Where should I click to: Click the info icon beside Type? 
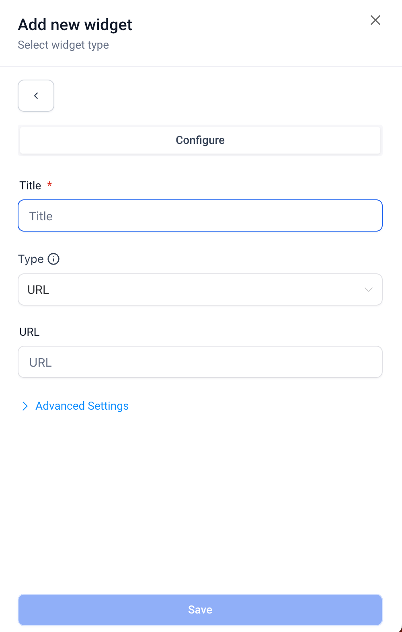coord(53,259)
